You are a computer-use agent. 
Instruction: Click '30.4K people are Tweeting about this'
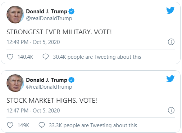pos(97,57)
